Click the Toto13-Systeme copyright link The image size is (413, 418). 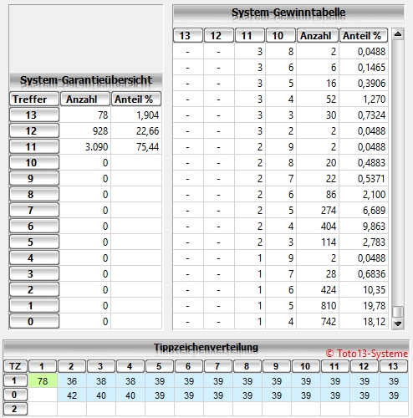point(367,354)
